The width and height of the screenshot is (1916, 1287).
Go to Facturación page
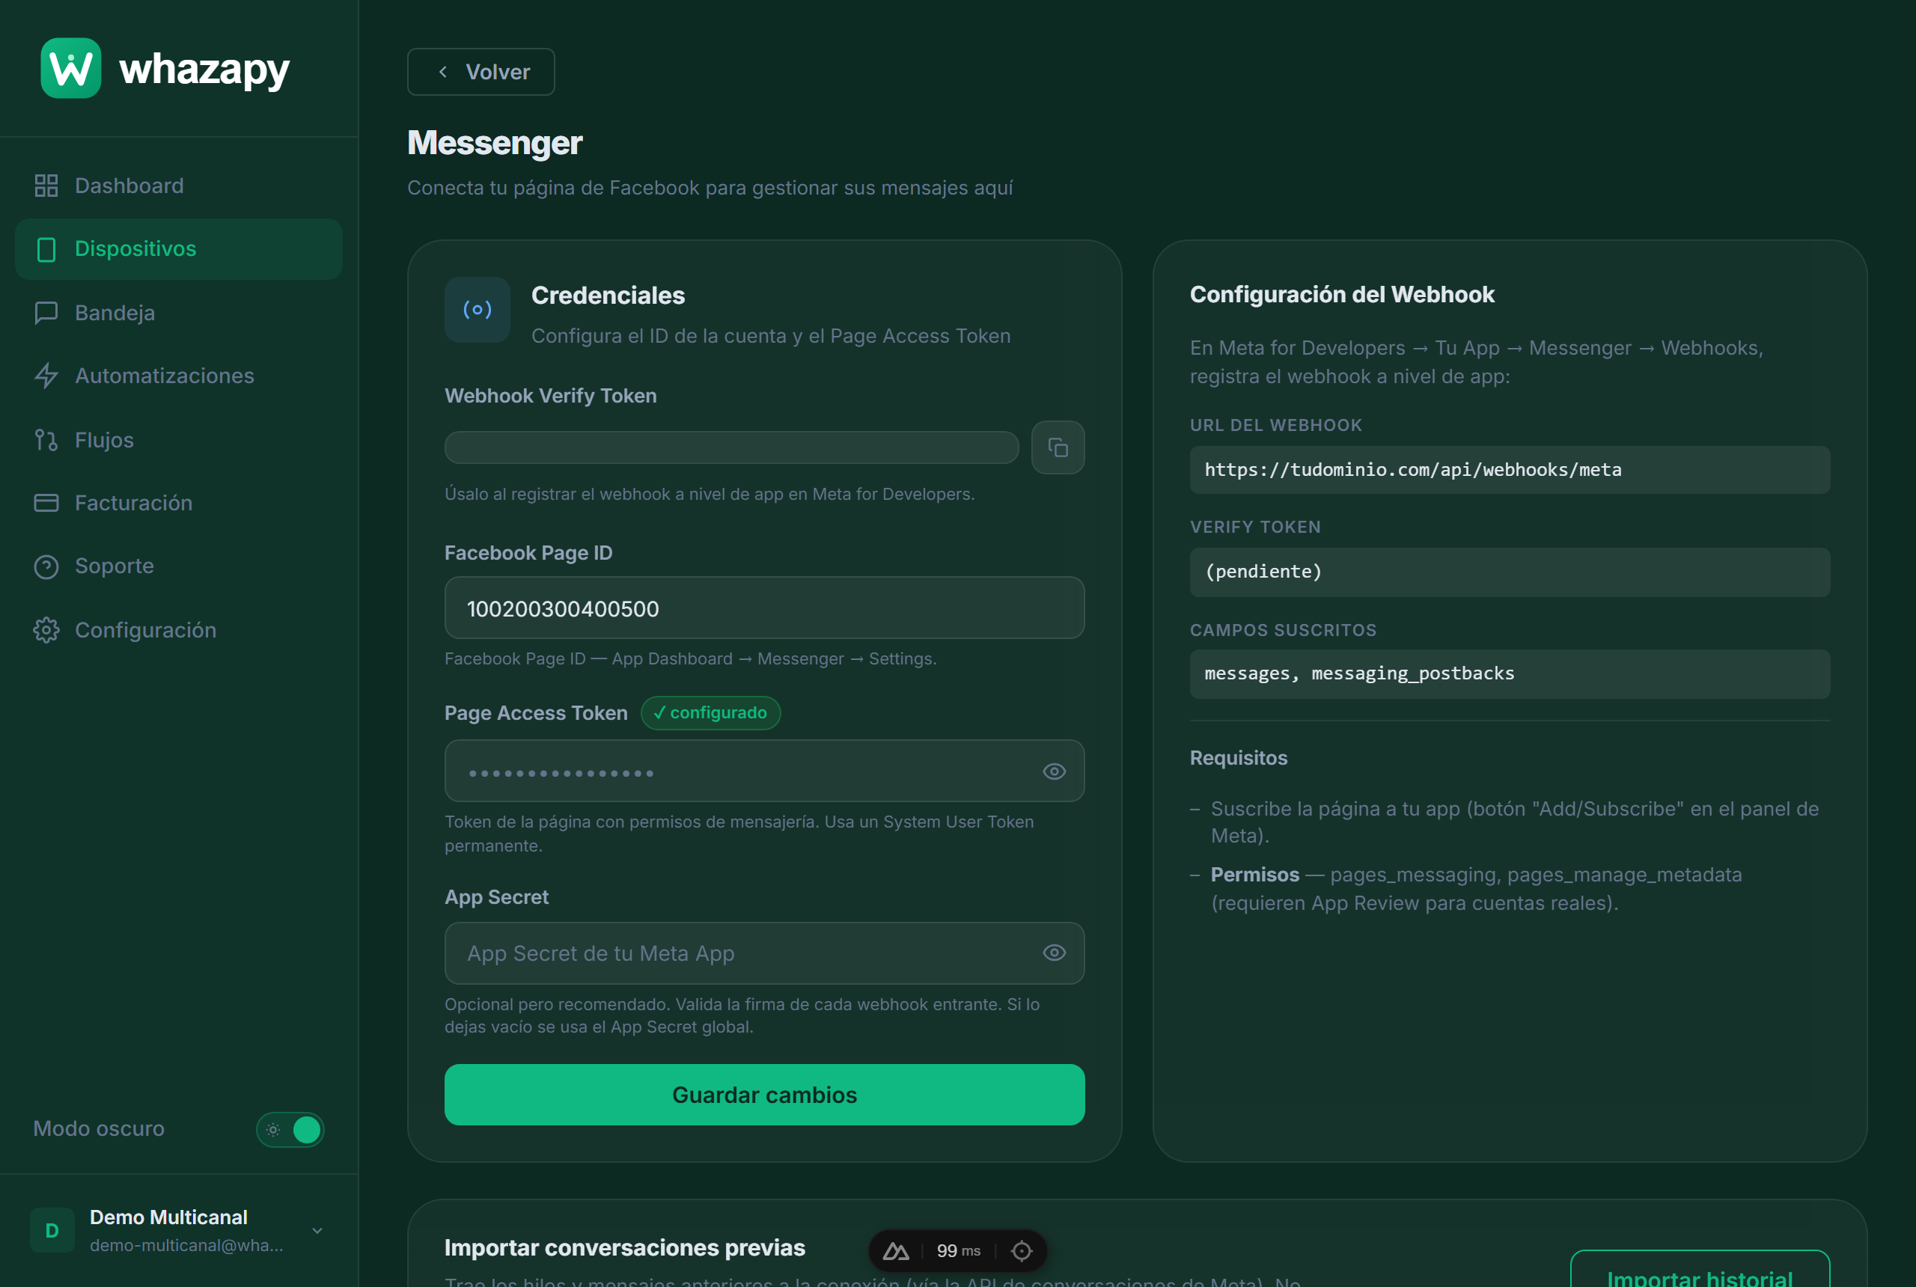[x=179, y=503]
